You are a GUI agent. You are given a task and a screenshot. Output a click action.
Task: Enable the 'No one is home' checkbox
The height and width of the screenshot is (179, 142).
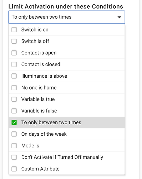pyautogui.click(x=14, y=88)
